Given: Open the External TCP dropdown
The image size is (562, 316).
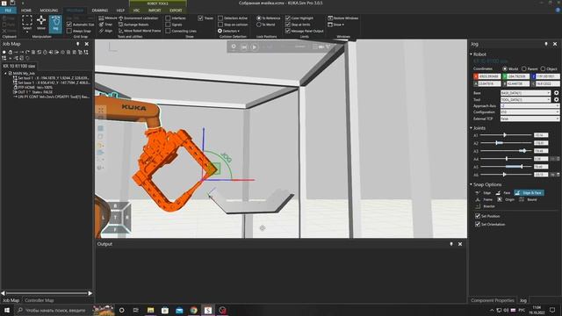Looking at the screenshot, I should [530, 118].
